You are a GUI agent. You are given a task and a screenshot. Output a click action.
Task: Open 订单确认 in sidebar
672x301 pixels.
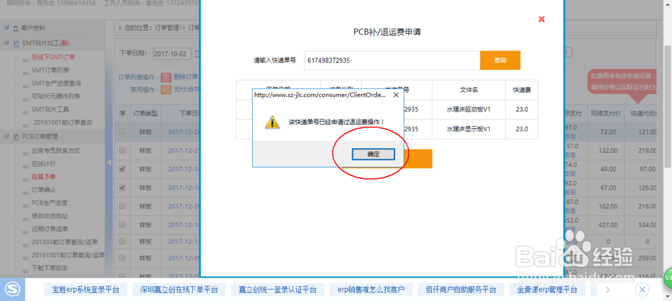pyautogui.click(x=44, y=190)
